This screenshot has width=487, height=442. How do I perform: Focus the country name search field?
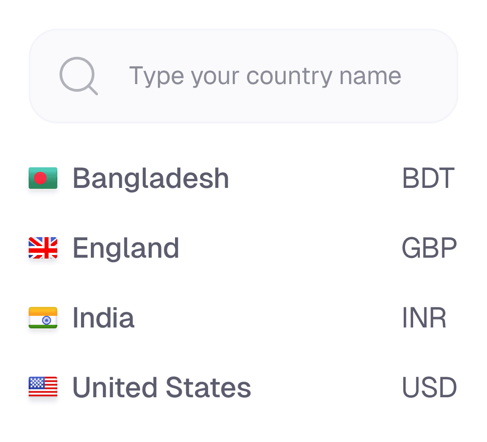click(243, 76)
